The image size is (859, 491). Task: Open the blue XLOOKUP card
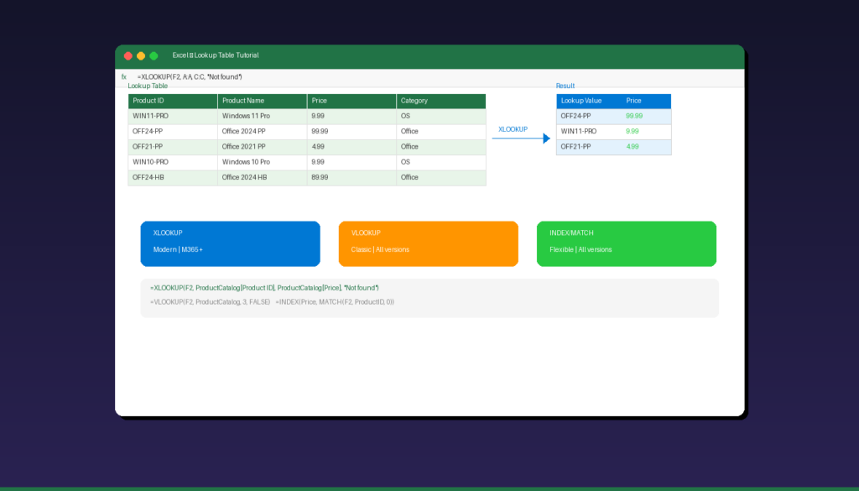[230, 243]
